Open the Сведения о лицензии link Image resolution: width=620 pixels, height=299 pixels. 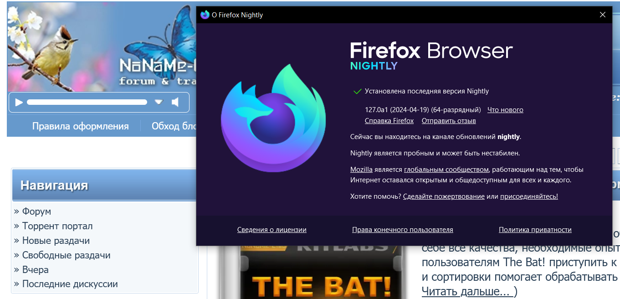(272, 230)
